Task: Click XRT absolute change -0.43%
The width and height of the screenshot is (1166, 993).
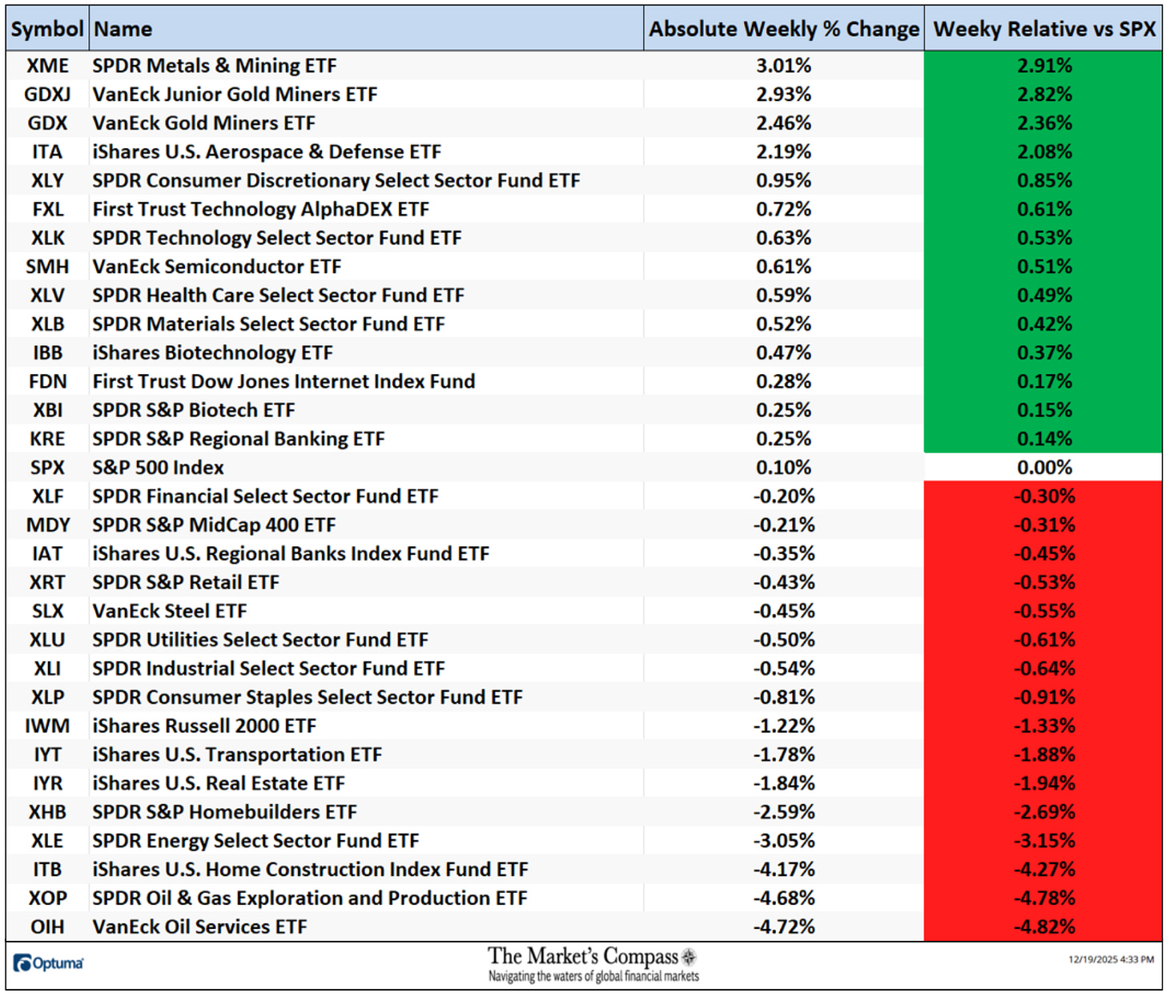Action: click(x=784, y=582)
